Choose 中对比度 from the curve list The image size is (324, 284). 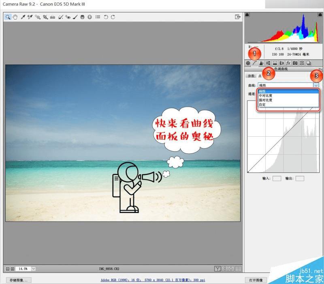tap(288, 96)
